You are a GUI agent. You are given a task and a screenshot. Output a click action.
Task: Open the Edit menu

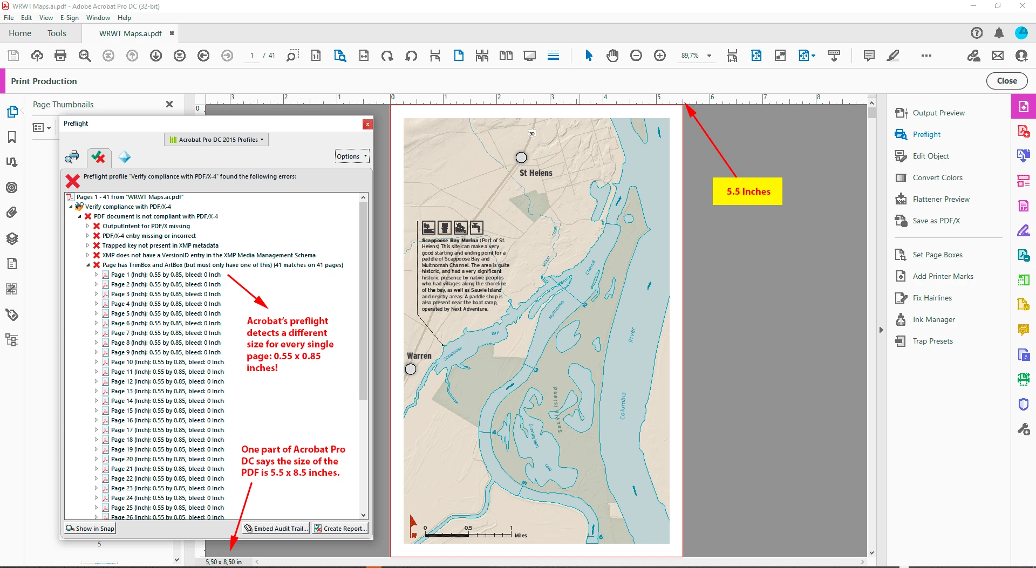26,18
